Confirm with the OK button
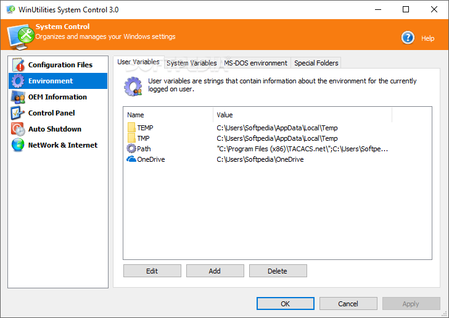 pos(285,303)
